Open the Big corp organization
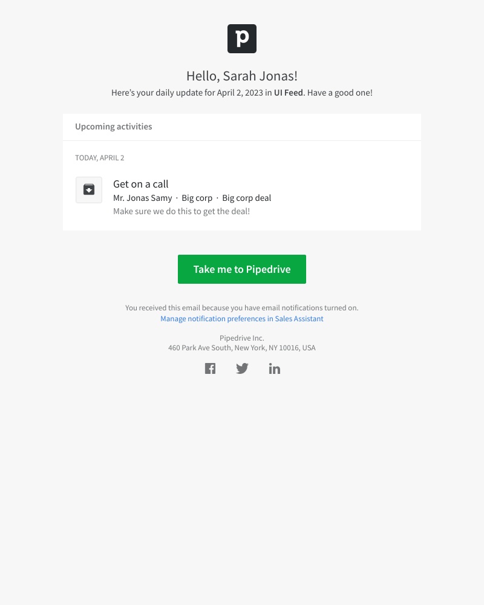This screenshot has width=484, height=605. (197, 198)
